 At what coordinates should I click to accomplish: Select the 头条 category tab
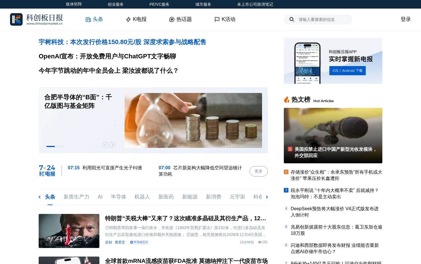pos(50,197)
